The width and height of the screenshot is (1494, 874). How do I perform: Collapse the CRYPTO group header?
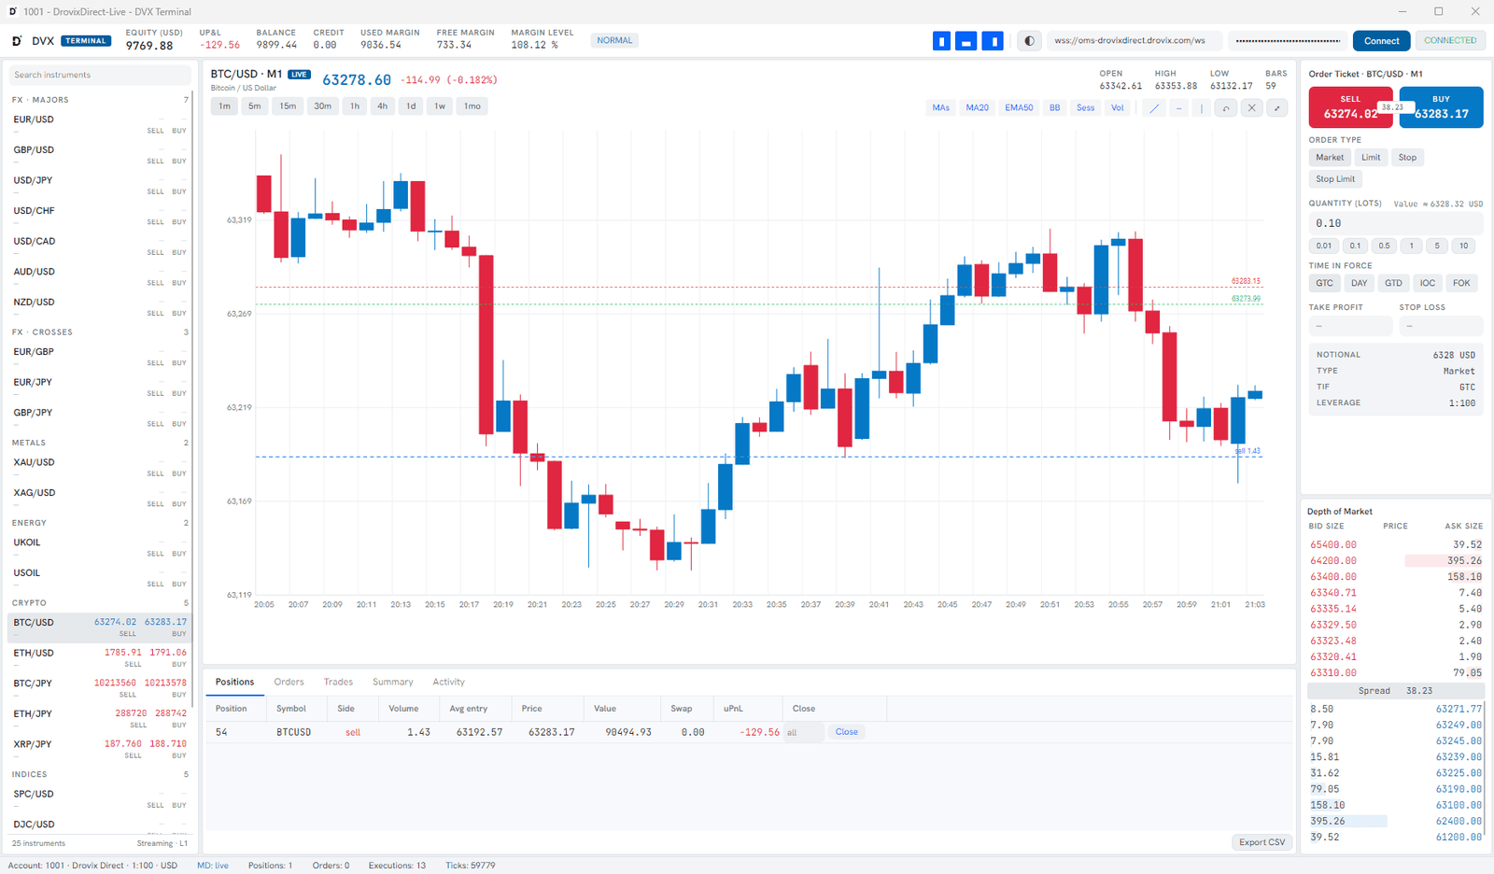(99, 603)
